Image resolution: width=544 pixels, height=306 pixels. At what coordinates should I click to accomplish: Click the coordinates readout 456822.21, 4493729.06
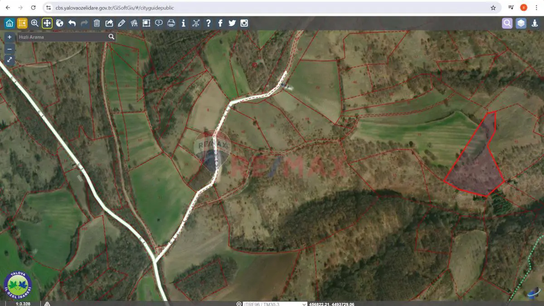click(x=331, y=304)
